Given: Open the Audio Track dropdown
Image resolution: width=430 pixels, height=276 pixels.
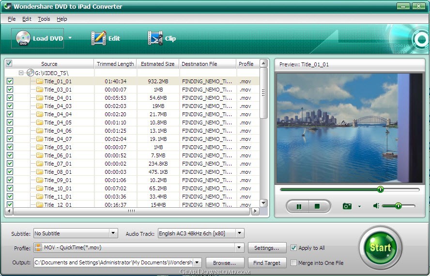Looking at the screenshot, I should 239,233.
